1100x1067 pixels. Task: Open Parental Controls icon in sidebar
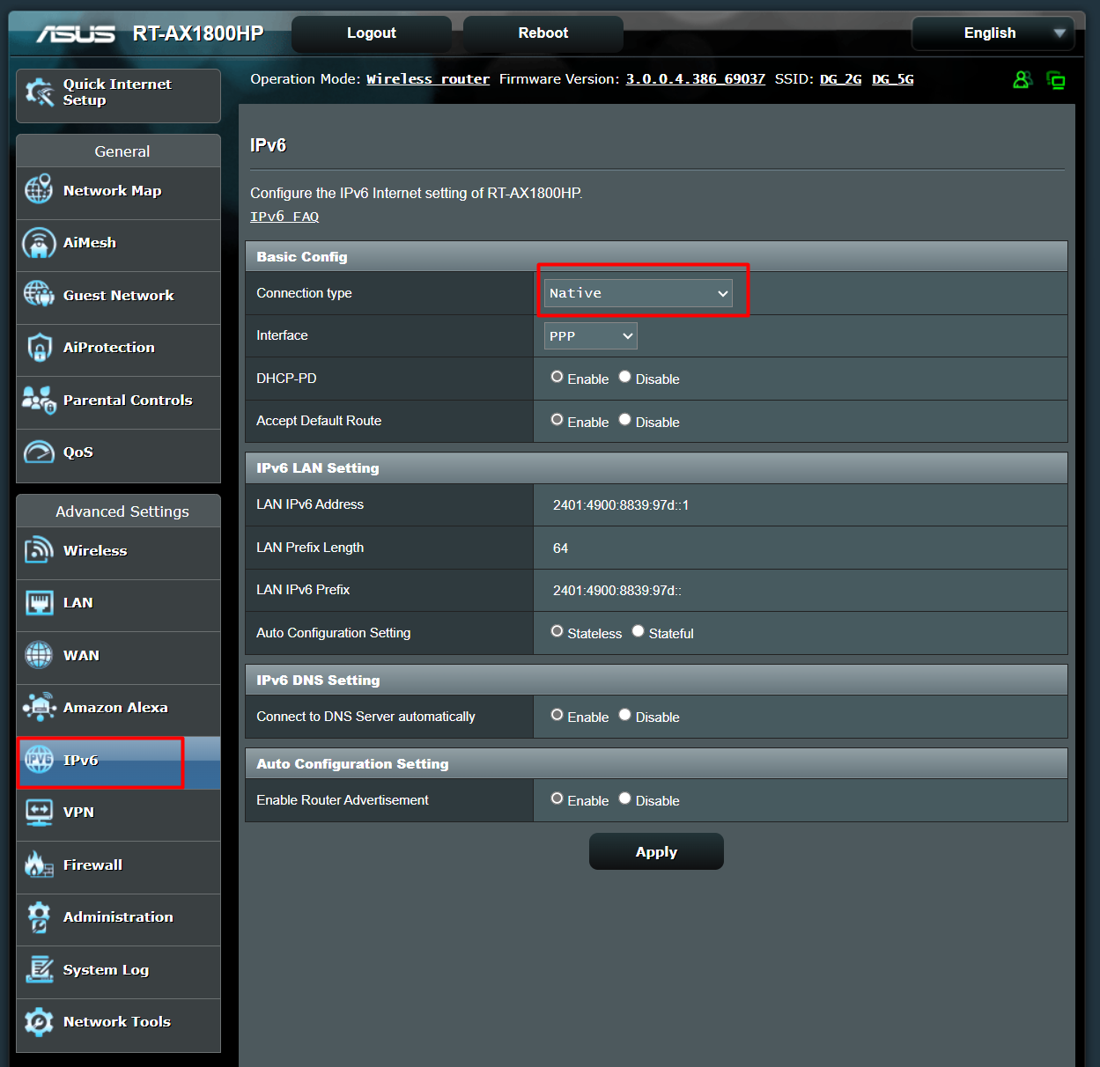39,400
